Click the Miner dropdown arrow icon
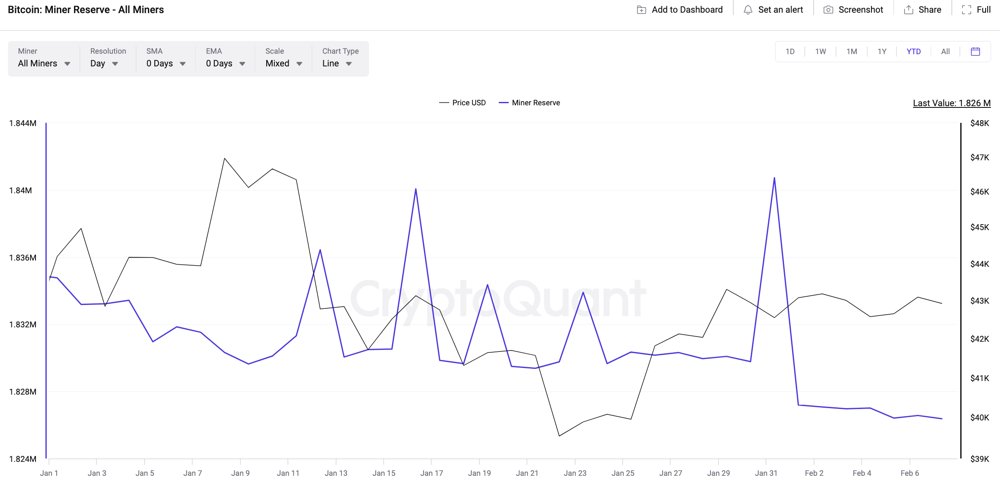This screenshot has height=483, width=1000. 67,64
